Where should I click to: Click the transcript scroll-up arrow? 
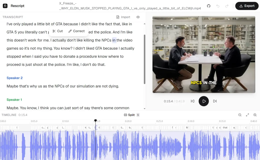tap(144, 24)
